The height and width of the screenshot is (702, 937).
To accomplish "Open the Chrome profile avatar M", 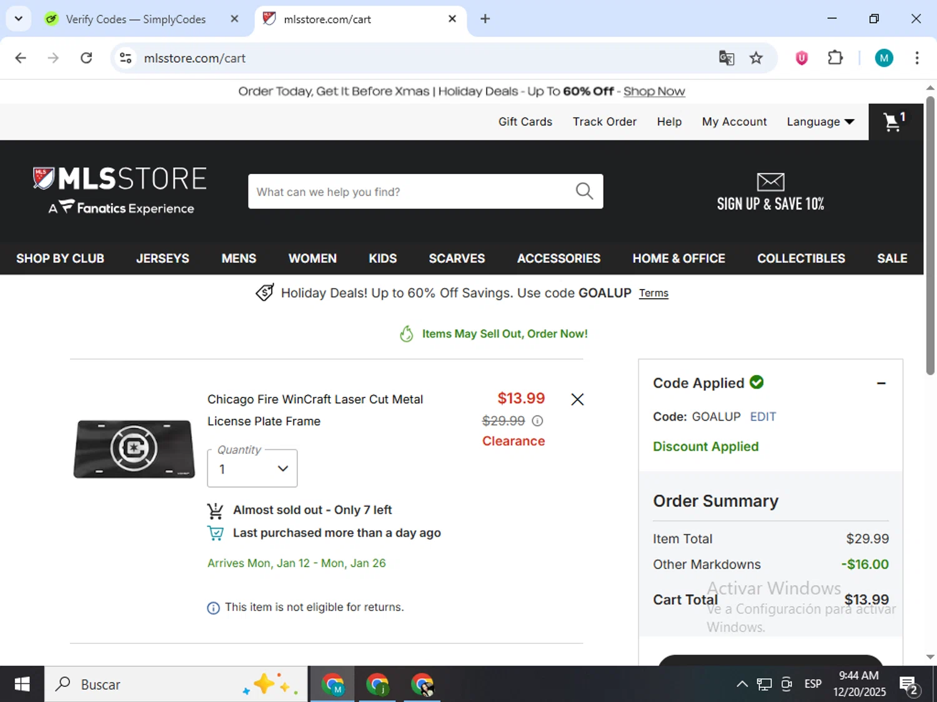I will tap(883, 58).
